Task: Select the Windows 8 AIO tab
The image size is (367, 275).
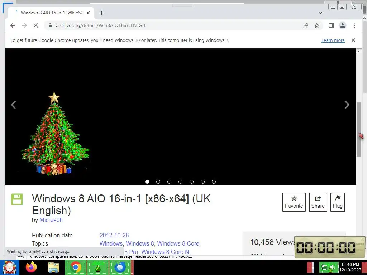Action: coord(51,13)
